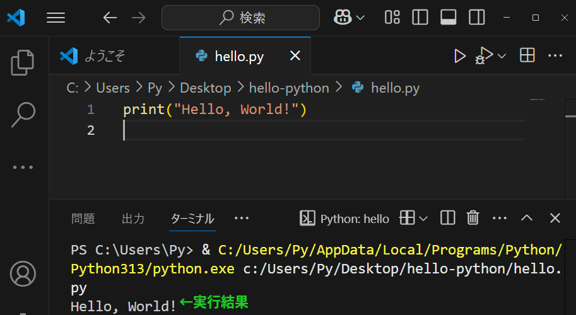Viewport: 576px width, 315px height.
Task: Kill terminal with the trash icon
Action: click(x=473, y=218)
